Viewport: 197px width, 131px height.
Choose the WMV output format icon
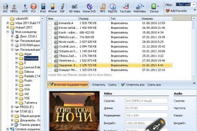pyautogui.click(x=25, y=7)
